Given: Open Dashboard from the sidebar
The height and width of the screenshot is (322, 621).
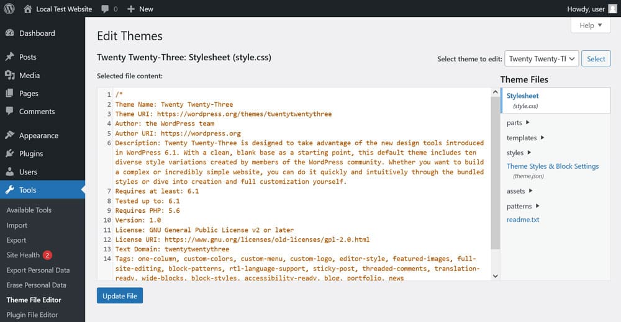Looking at the screenshot, I should (x=37, y=34).
